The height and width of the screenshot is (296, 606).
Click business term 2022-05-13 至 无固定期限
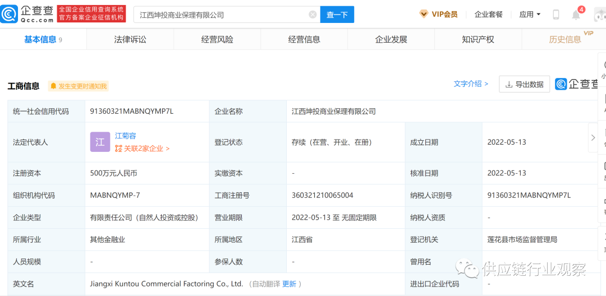coord(334,218)
